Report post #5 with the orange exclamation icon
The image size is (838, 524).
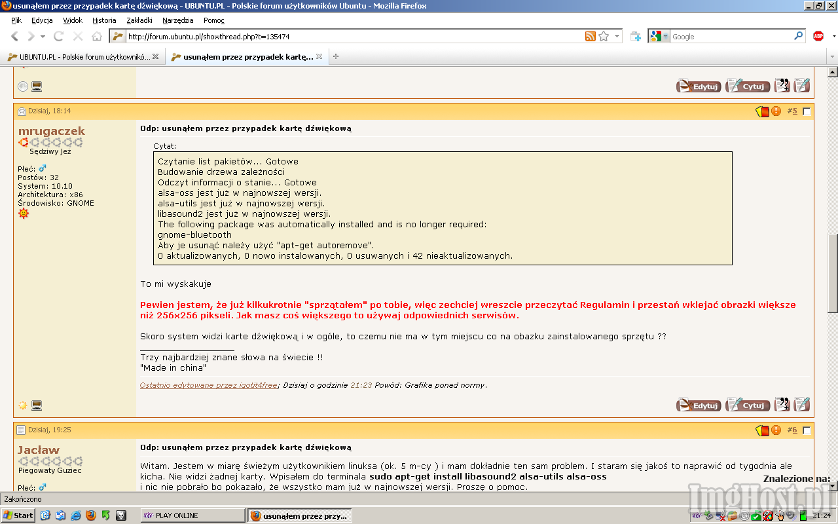pyautogui.click(x=776, y=111)
